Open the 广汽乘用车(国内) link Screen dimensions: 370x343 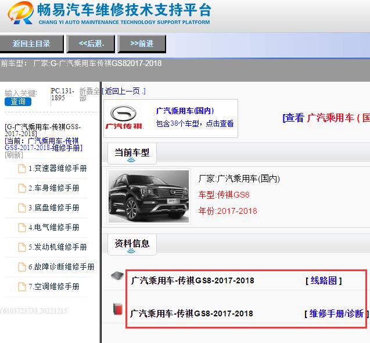185,111
